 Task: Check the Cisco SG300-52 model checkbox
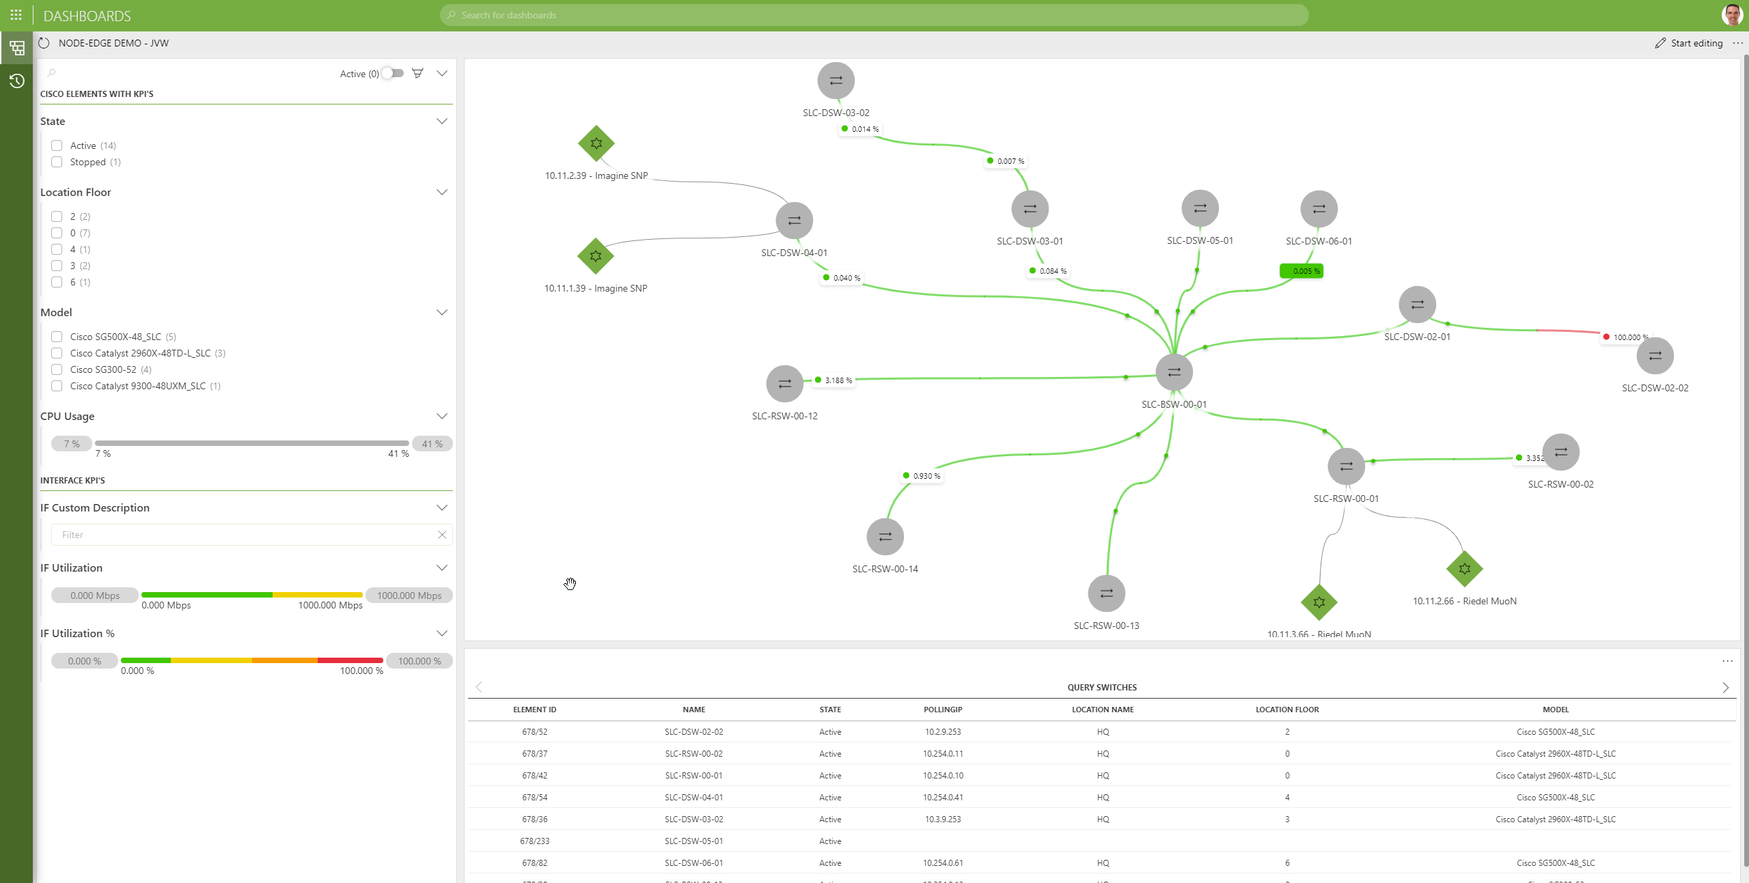tap(57, 369)
